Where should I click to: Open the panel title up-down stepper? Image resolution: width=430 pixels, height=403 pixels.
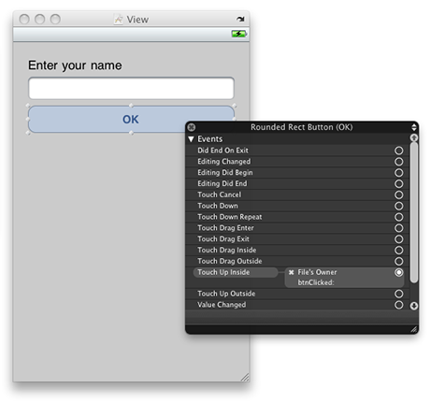click(414, 127)
